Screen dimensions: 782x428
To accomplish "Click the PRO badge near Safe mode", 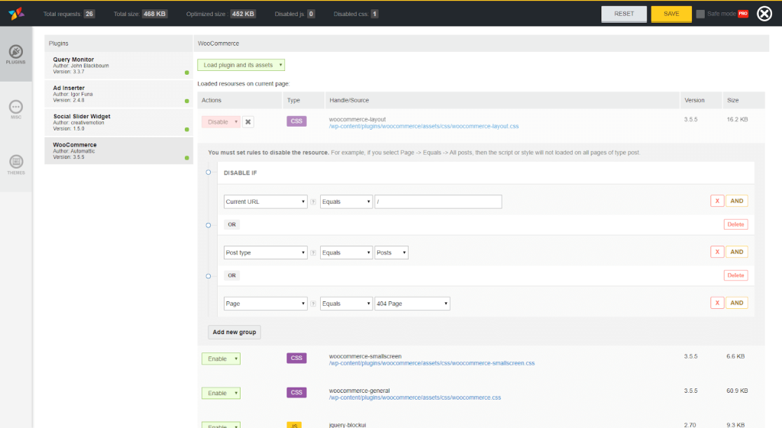I will click(x=743, y=14).
